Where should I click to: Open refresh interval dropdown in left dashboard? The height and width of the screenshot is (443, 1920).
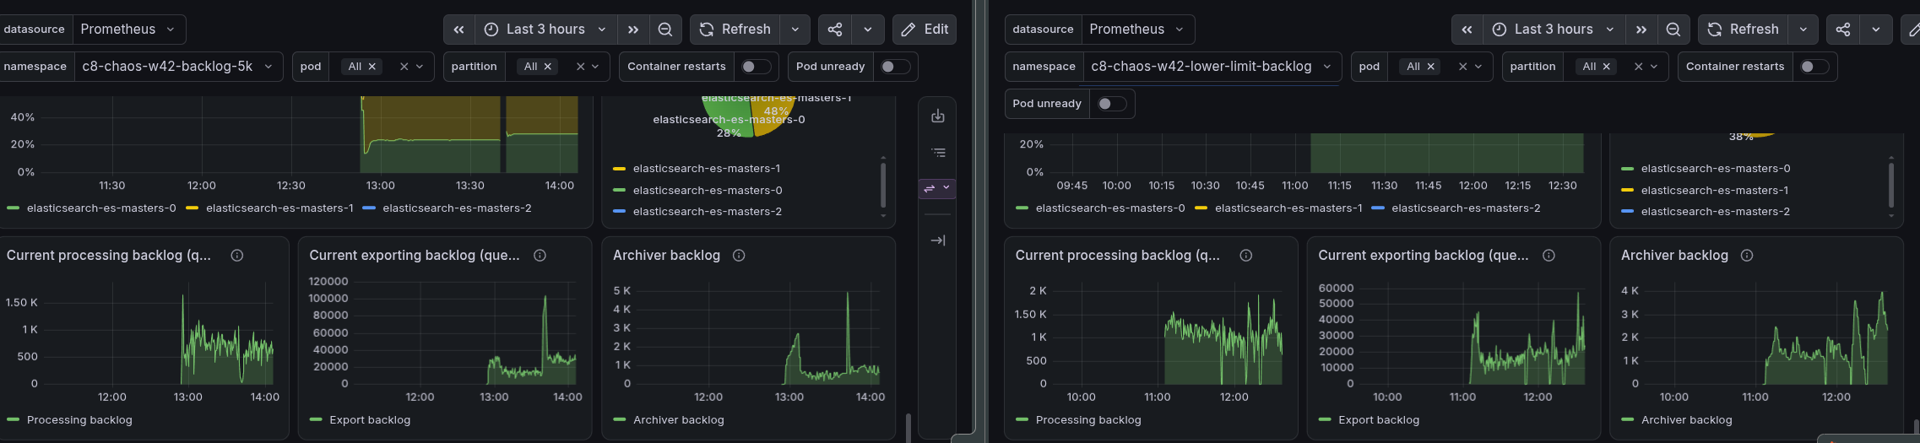pyautogui.click(x=795, y=30)
